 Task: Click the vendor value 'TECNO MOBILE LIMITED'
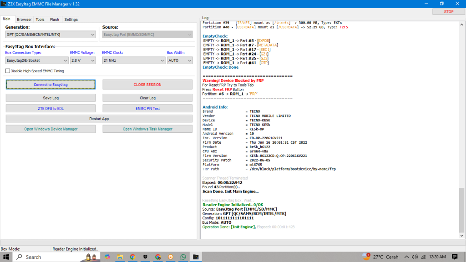point(270,116)
